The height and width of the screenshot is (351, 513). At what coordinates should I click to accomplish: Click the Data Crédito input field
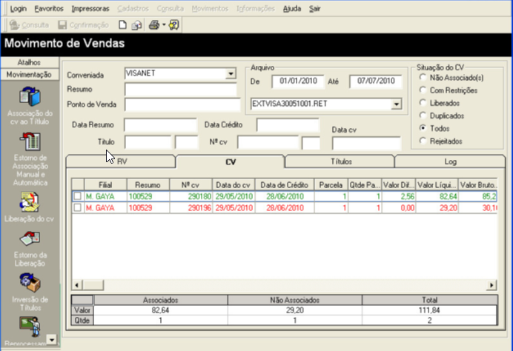tap(288, 125)
